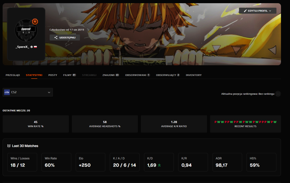The height and width of the screenshot is (183, 290).
Task: Open the Edytuj Profil dropdown chevron
Action: coord(270,11)
